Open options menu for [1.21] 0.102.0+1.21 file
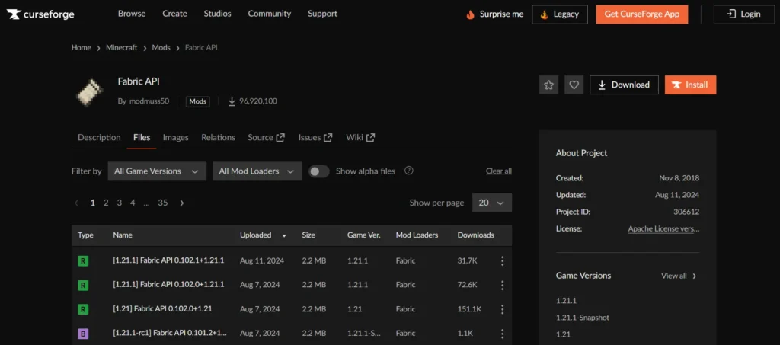The width and height of the screenshot is (780, 345). [x=503, y=309]
